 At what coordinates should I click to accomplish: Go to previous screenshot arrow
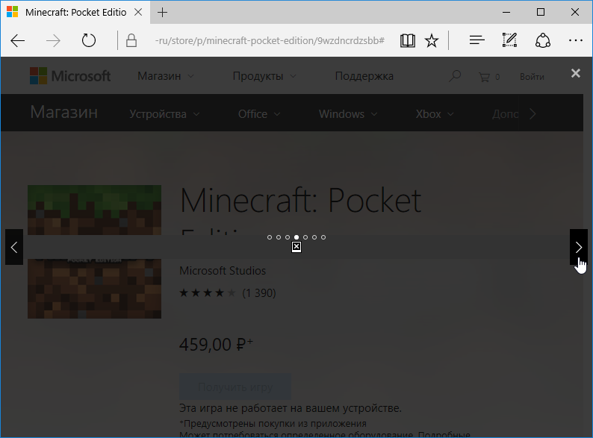14,247
